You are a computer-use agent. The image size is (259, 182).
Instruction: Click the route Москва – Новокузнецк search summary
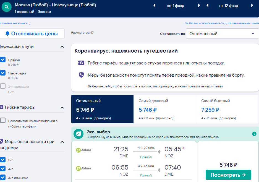click(55, 5)
